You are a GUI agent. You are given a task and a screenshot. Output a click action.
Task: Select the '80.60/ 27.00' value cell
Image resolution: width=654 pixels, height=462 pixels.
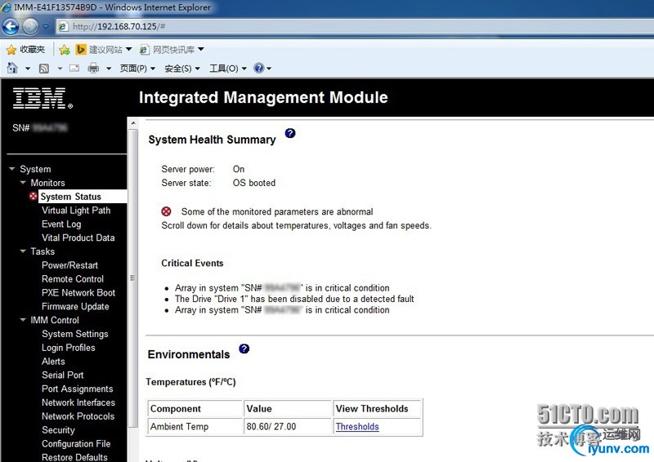click(288, 427)
